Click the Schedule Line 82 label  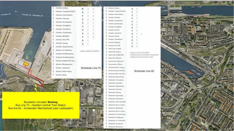click(x=144, y=71)
